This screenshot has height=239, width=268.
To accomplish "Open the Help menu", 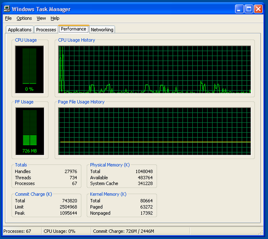I will [55, 18].
